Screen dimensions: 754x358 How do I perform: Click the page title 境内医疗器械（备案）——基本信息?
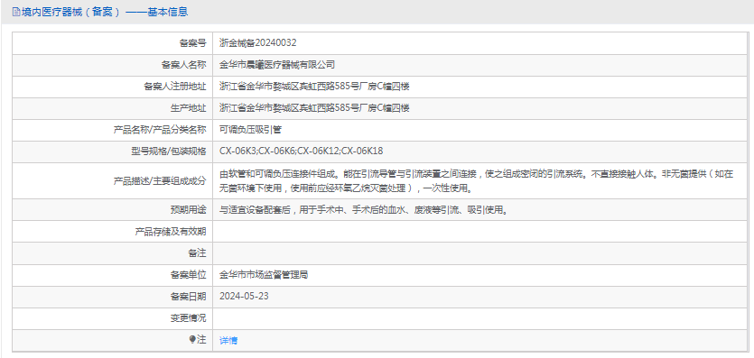(105, 12)
